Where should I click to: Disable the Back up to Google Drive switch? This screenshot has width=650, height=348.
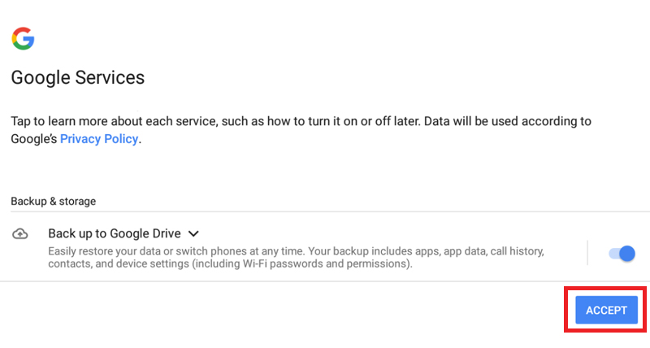(x=622, y=254)
